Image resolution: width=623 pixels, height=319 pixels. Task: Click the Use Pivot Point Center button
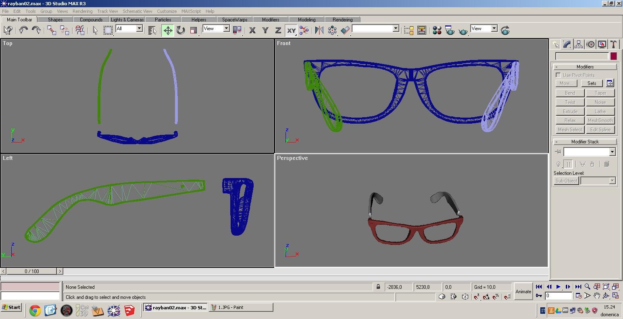tap(237, 30)
